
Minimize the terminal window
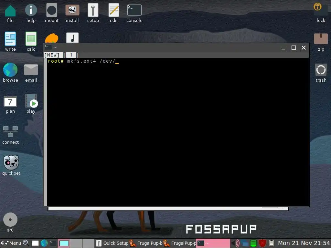(x=283, y=48)
